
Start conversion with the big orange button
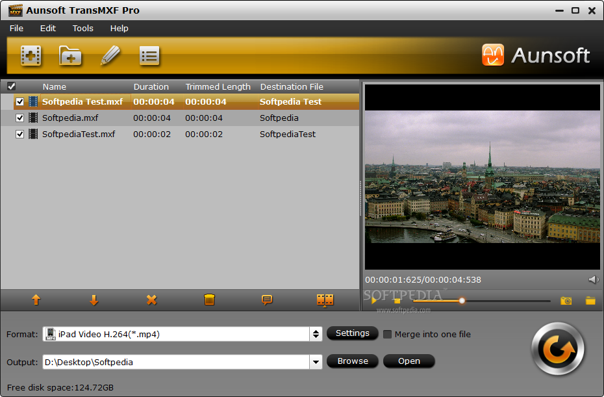(558, 349)
